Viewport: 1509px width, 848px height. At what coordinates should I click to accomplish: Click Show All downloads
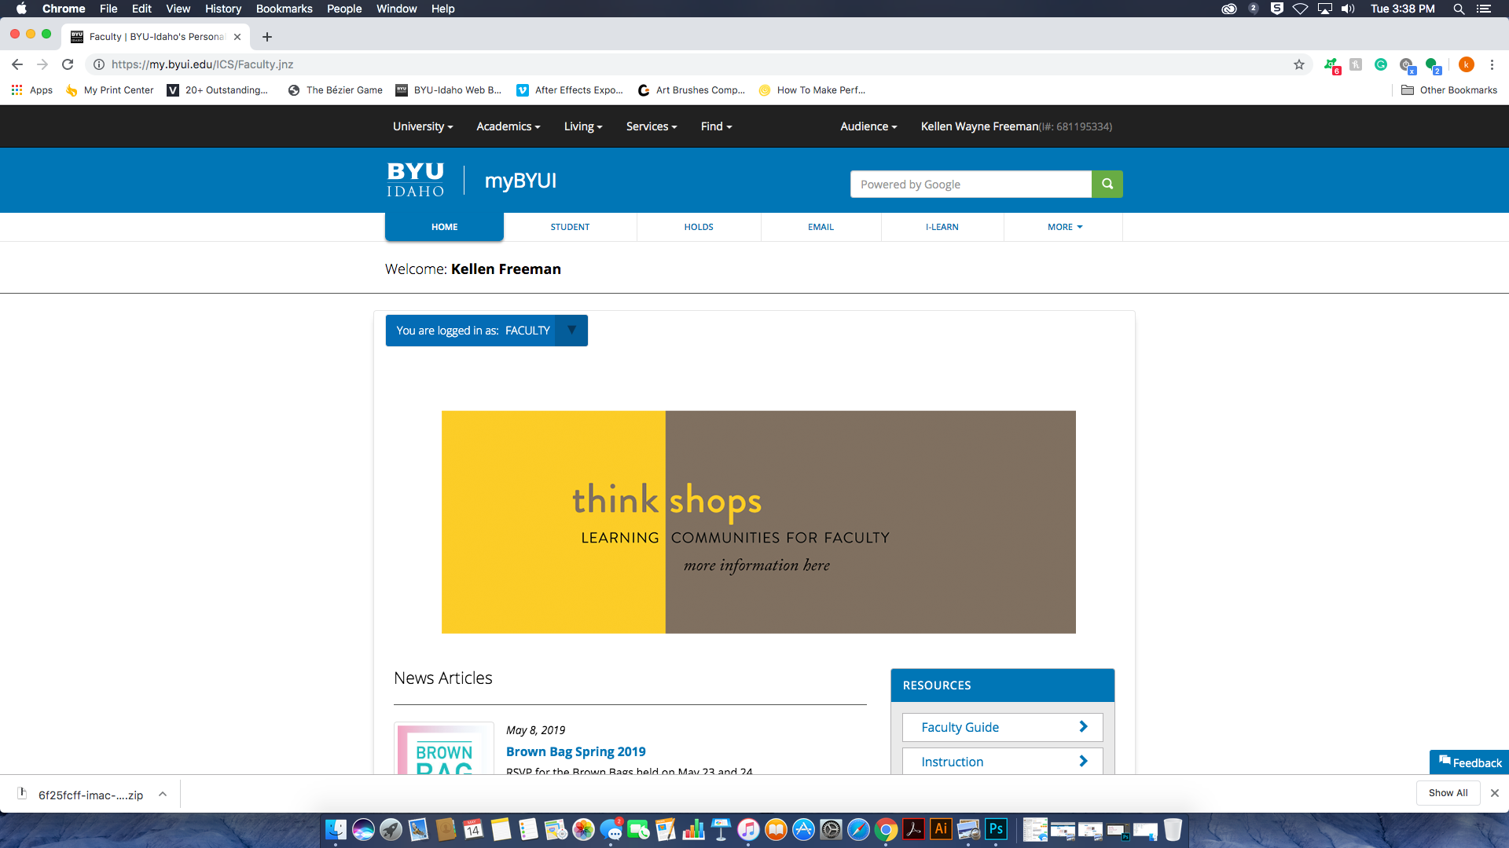point(1448,793)
